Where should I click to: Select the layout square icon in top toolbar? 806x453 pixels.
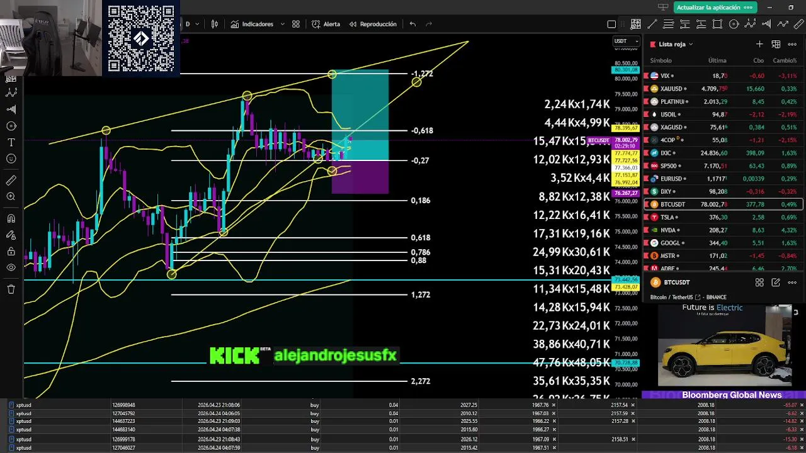coord(611,24)
